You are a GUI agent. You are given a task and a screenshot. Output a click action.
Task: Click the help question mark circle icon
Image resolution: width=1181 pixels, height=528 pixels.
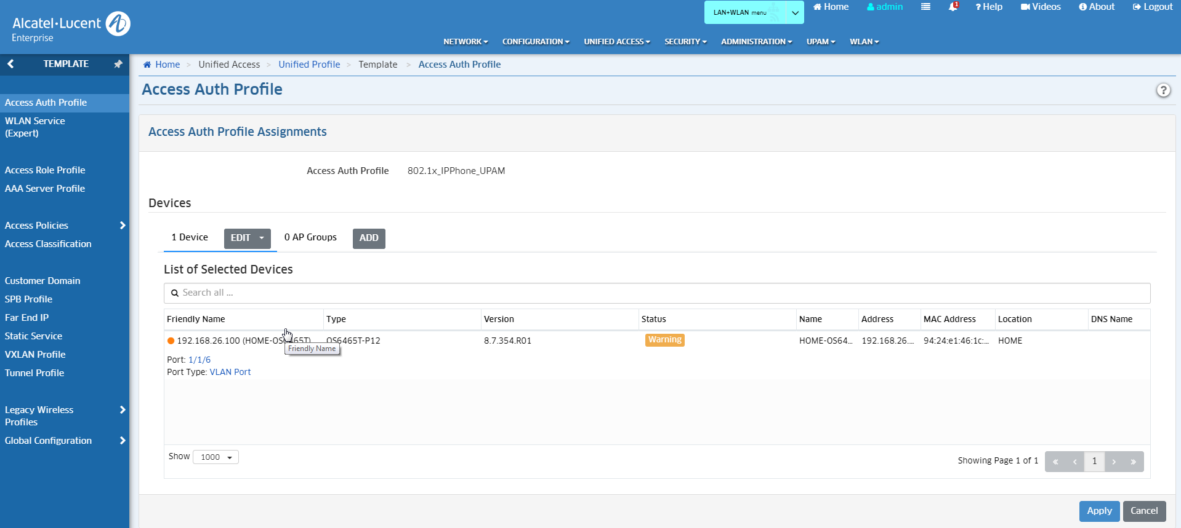click(1163, 90)
